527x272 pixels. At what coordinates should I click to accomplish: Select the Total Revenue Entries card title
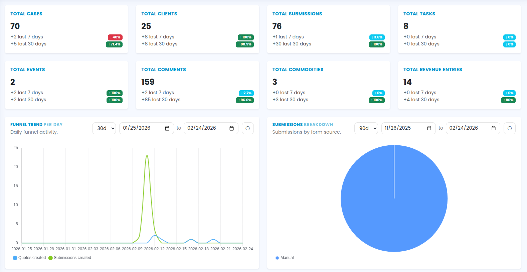click(x=432, y=70)
